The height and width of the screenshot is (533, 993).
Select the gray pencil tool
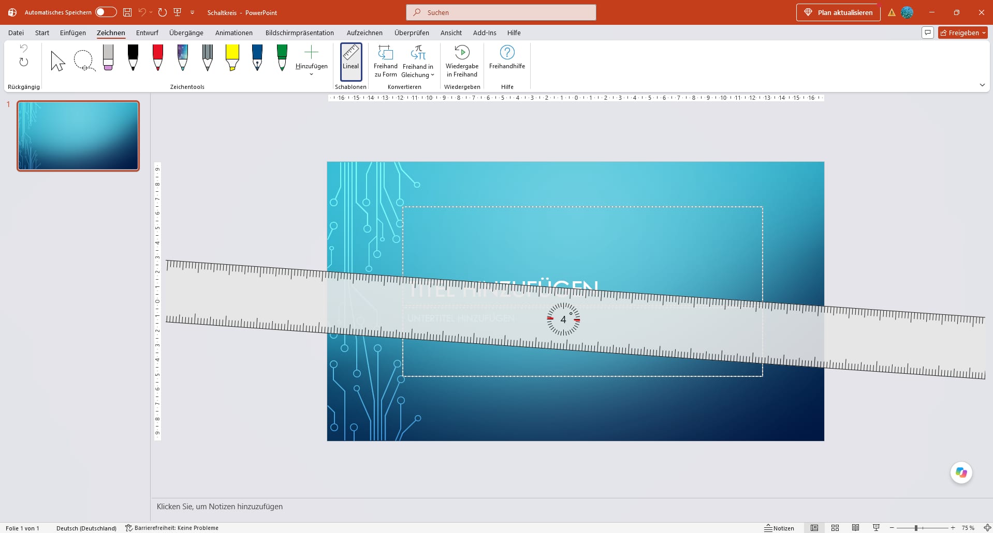coord(208,58)
